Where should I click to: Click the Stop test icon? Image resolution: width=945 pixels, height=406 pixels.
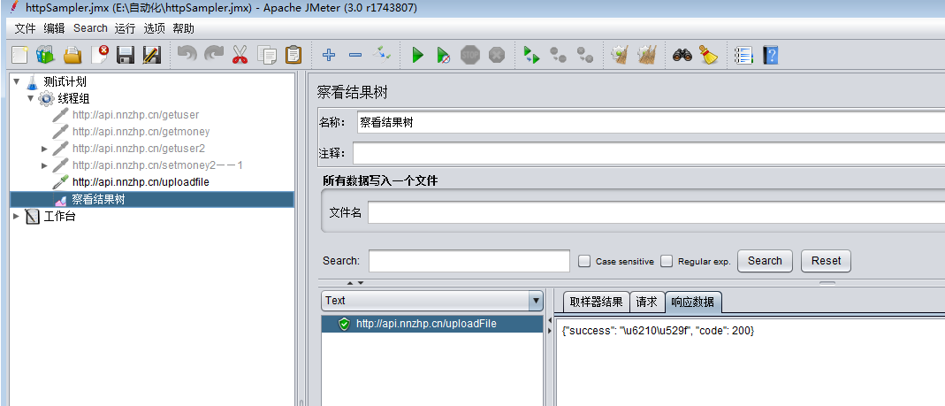click(470, 56)
